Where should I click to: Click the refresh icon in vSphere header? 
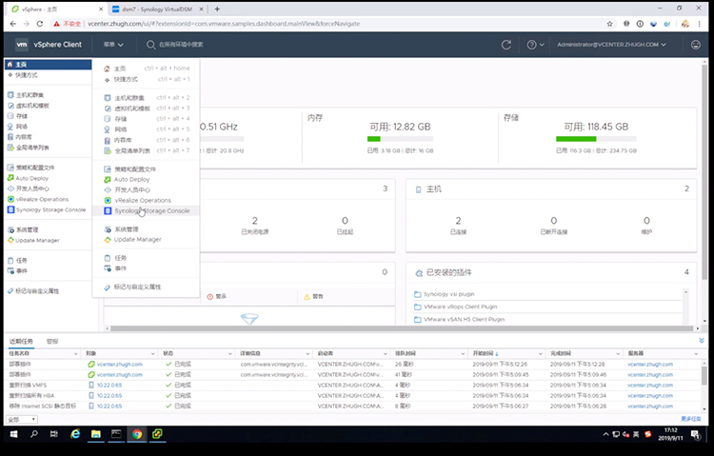coord(506,45)
